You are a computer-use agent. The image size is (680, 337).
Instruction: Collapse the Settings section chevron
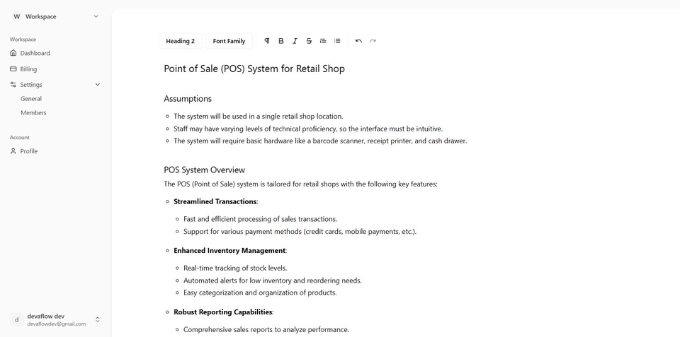(x=97, y=85)
